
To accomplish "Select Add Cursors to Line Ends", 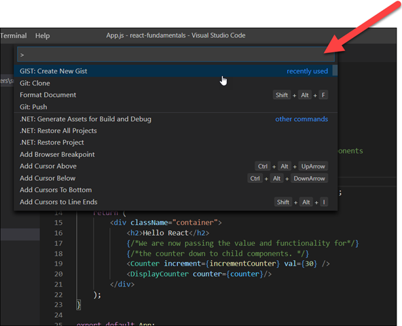I will (176, 202).
